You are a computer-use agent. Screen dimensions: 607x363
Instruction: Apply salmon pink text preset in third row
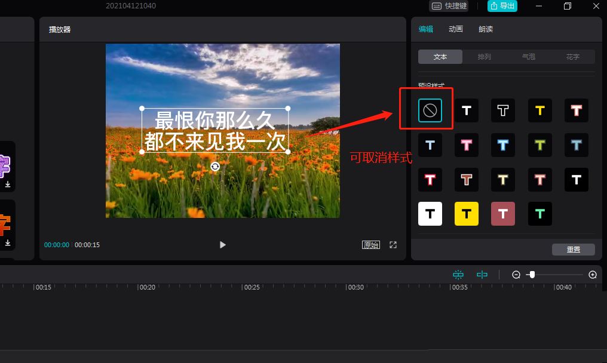pyautogui.click(x=539, y=180)
